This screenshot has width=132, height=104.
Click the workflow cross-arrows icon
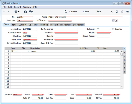point(117,12)
